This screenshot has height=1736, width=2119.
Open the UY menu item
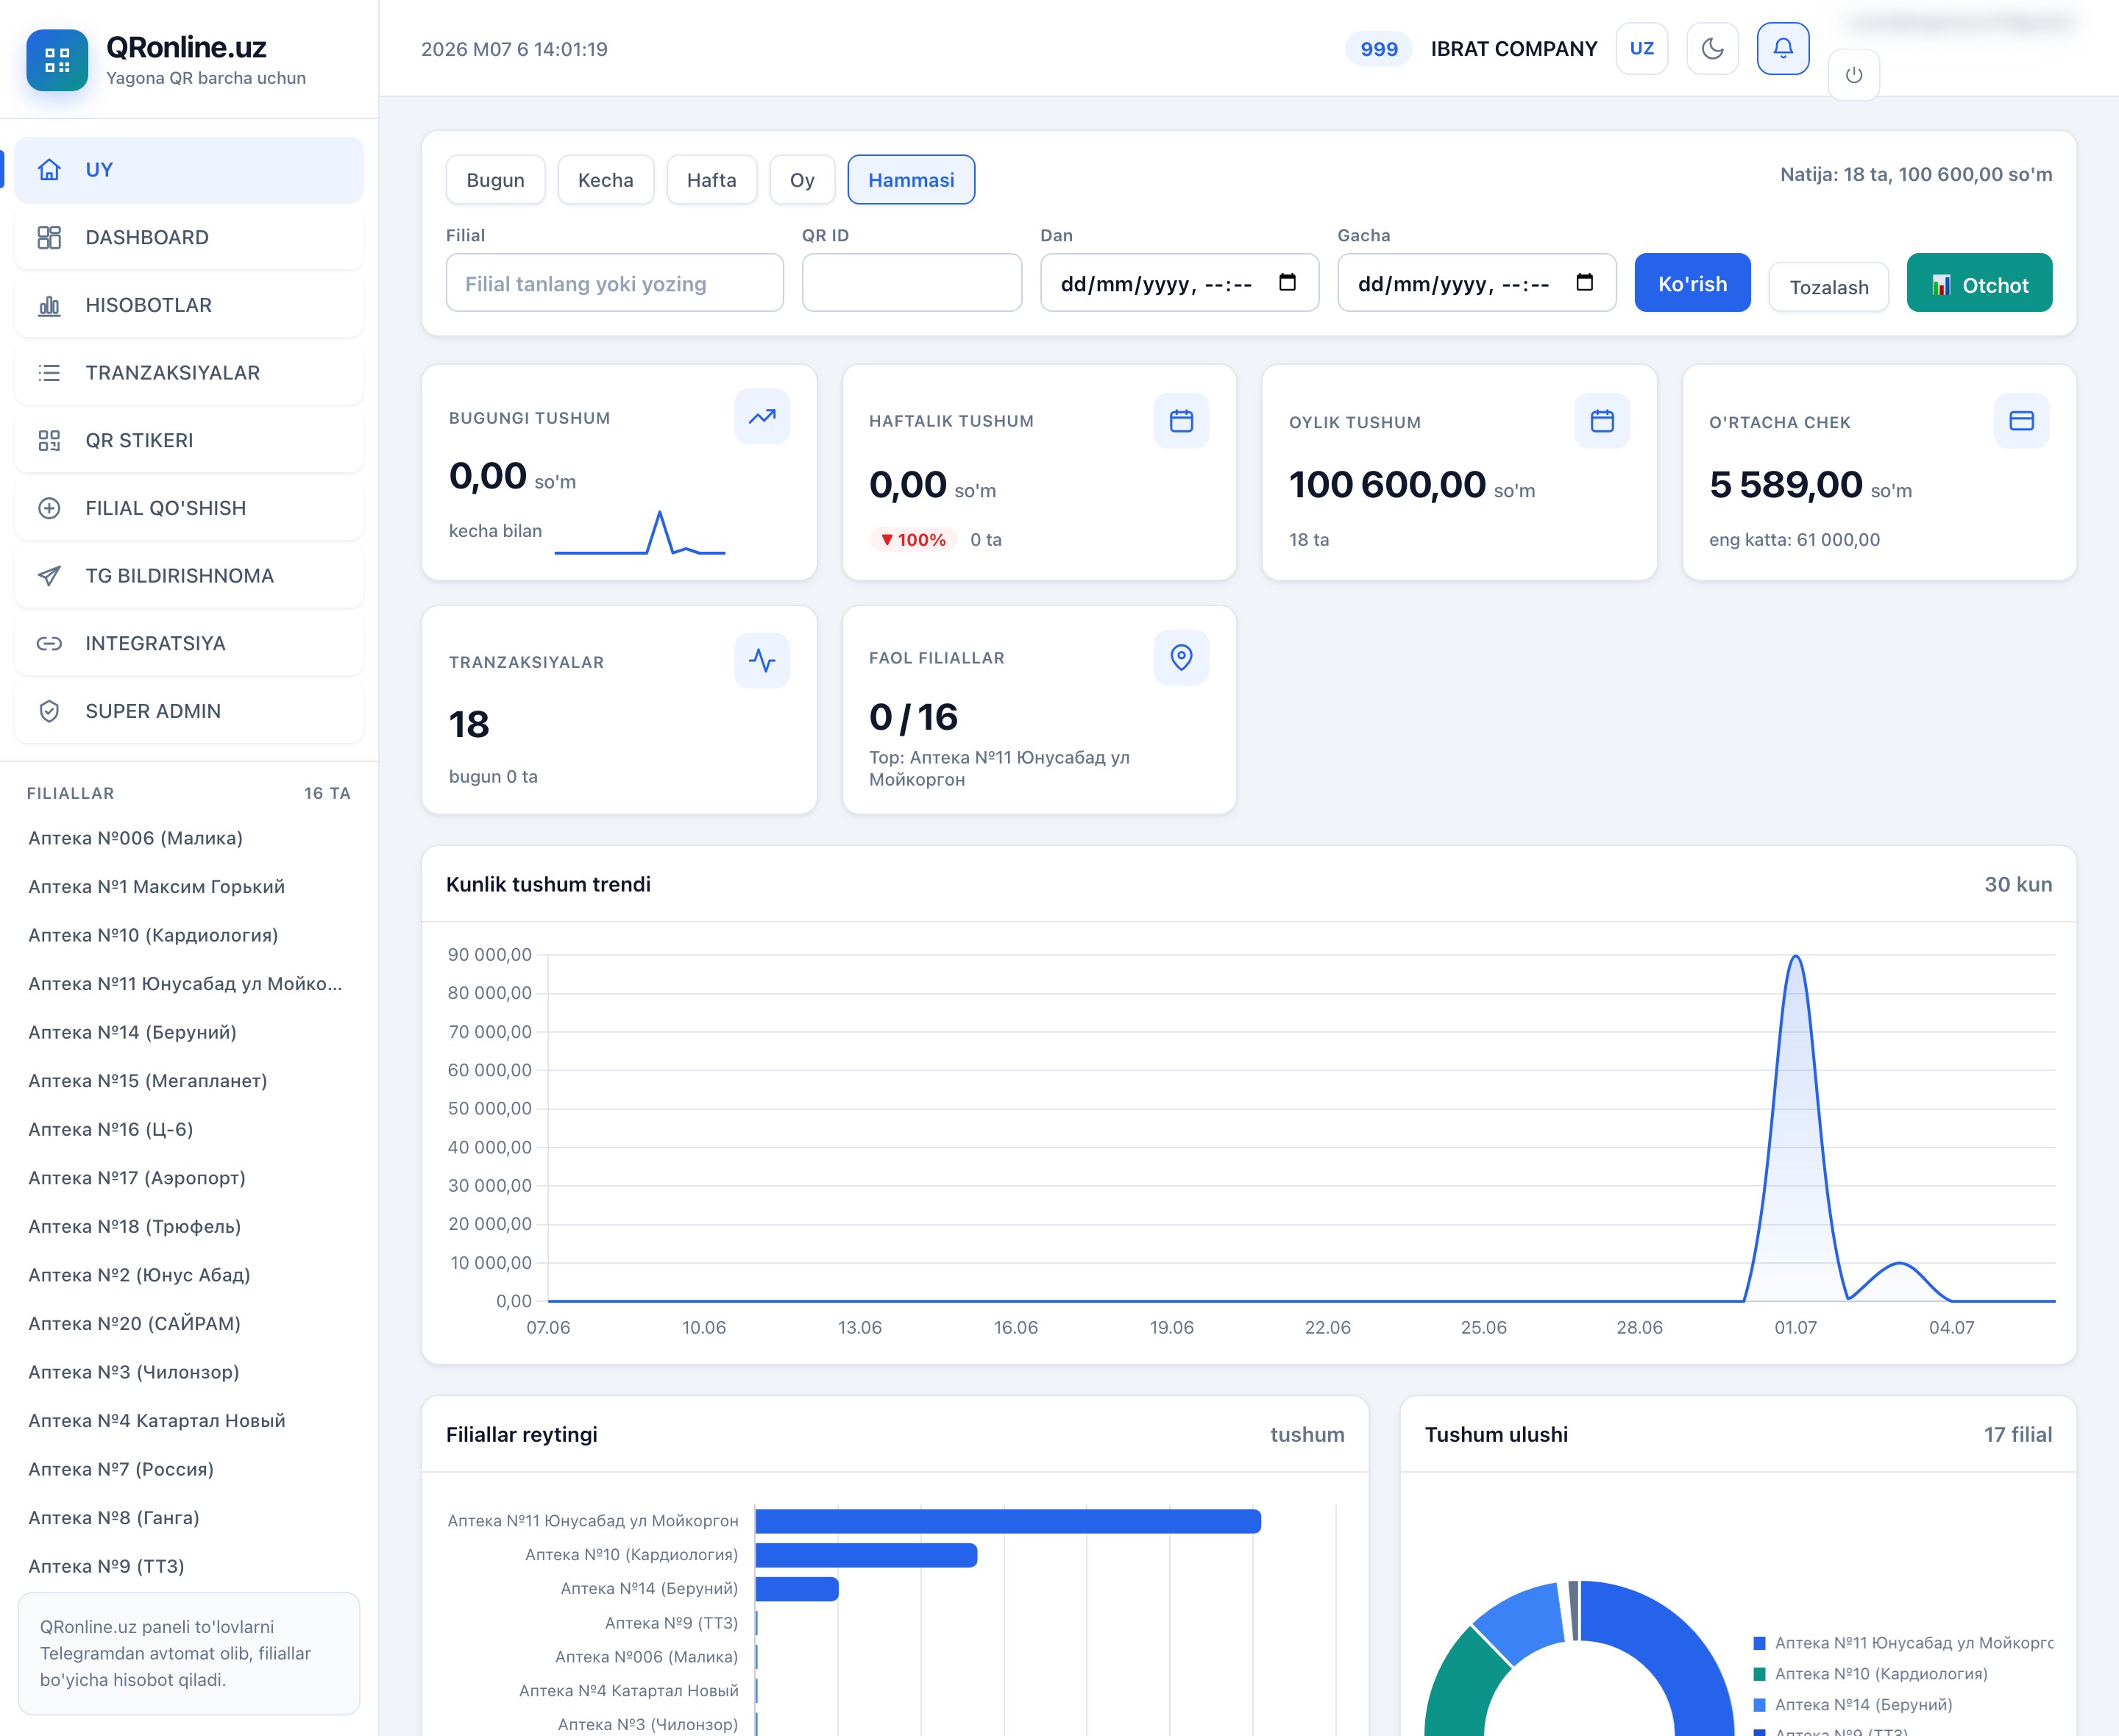[189, 170]
